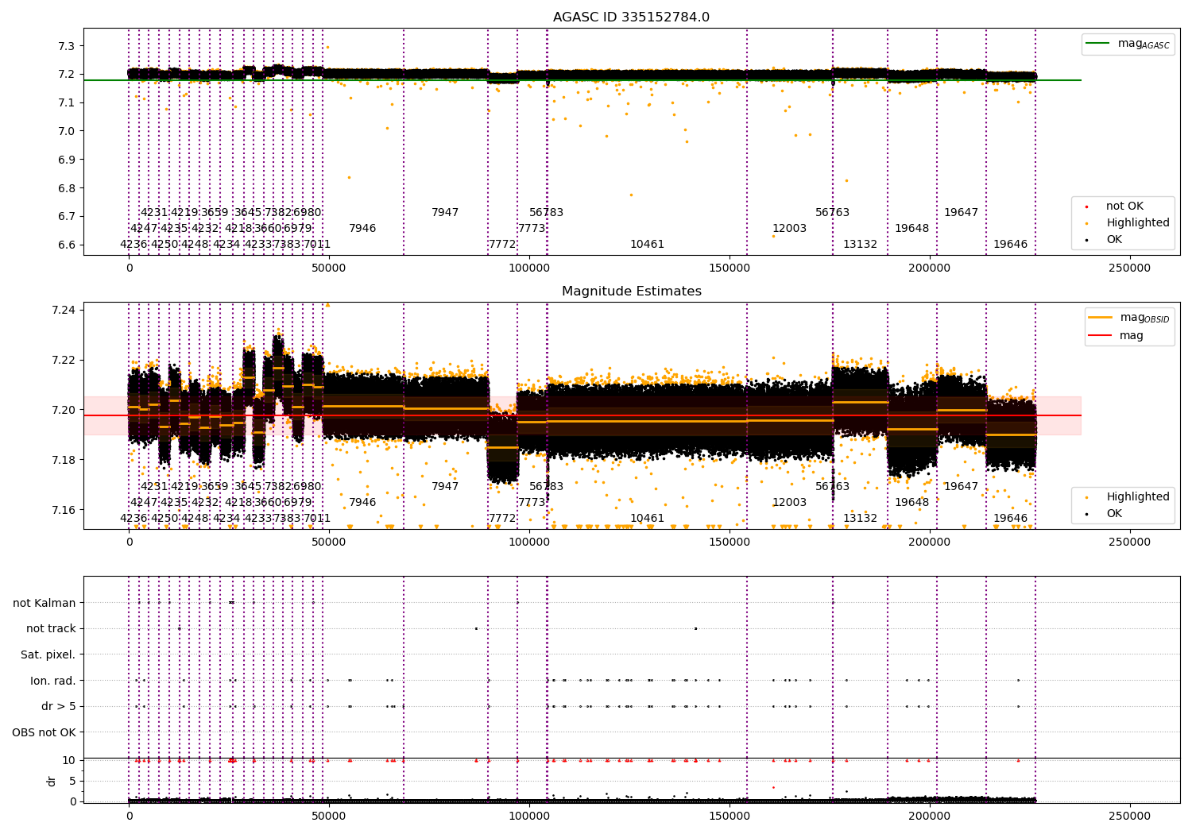Click the 'OBS not OK' row label
This screenshot has width=1192, height=834.
tap(45, 732)
